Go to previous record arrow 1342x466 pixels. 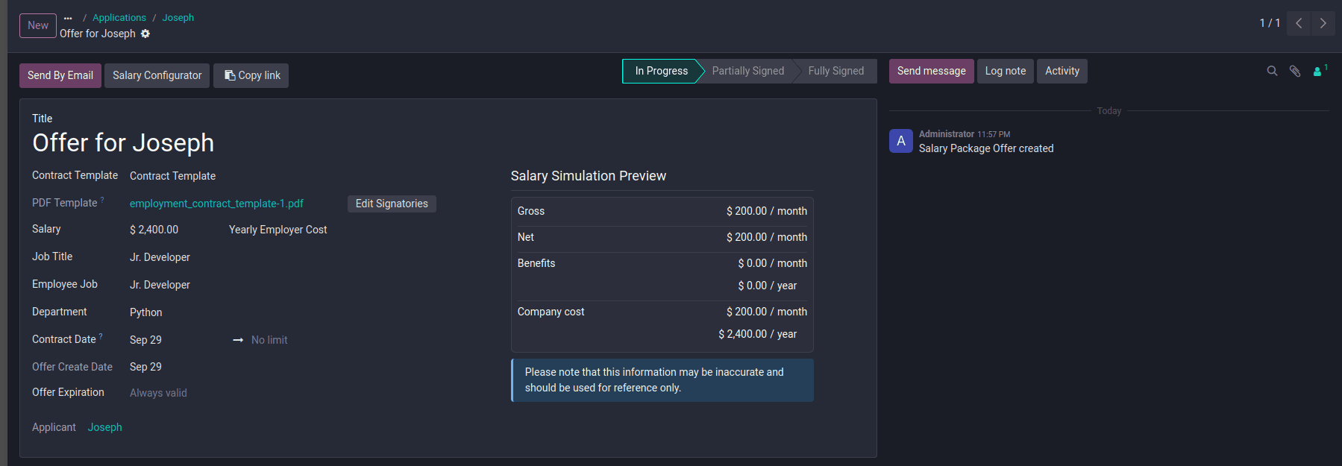tap(1299, 23)
